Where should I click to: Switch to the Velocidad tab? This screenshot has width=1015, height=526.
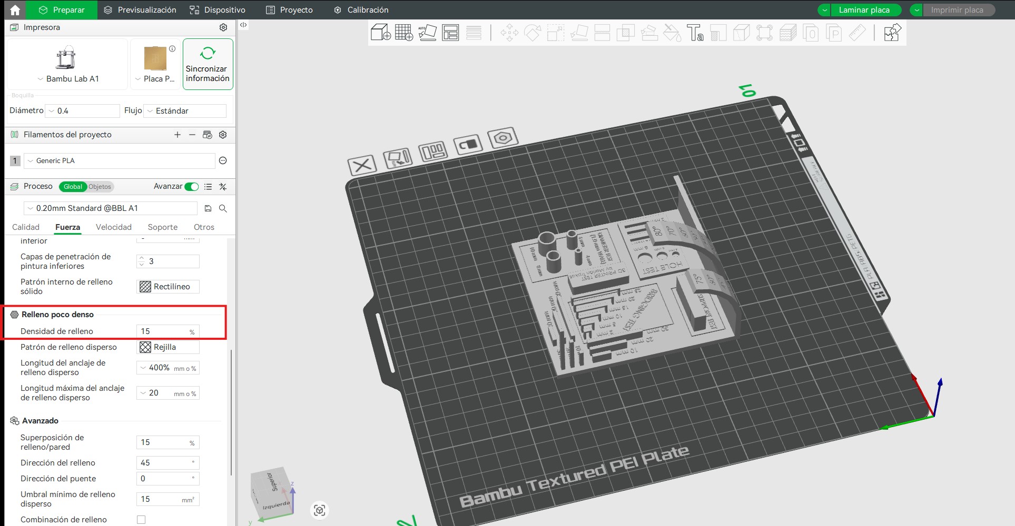click(114, 227)
